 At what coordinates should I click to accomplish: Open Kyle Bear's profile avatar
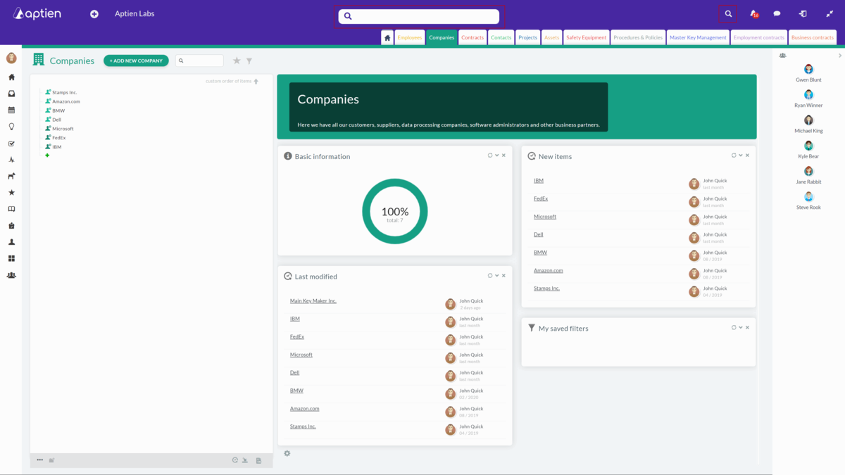808,146
